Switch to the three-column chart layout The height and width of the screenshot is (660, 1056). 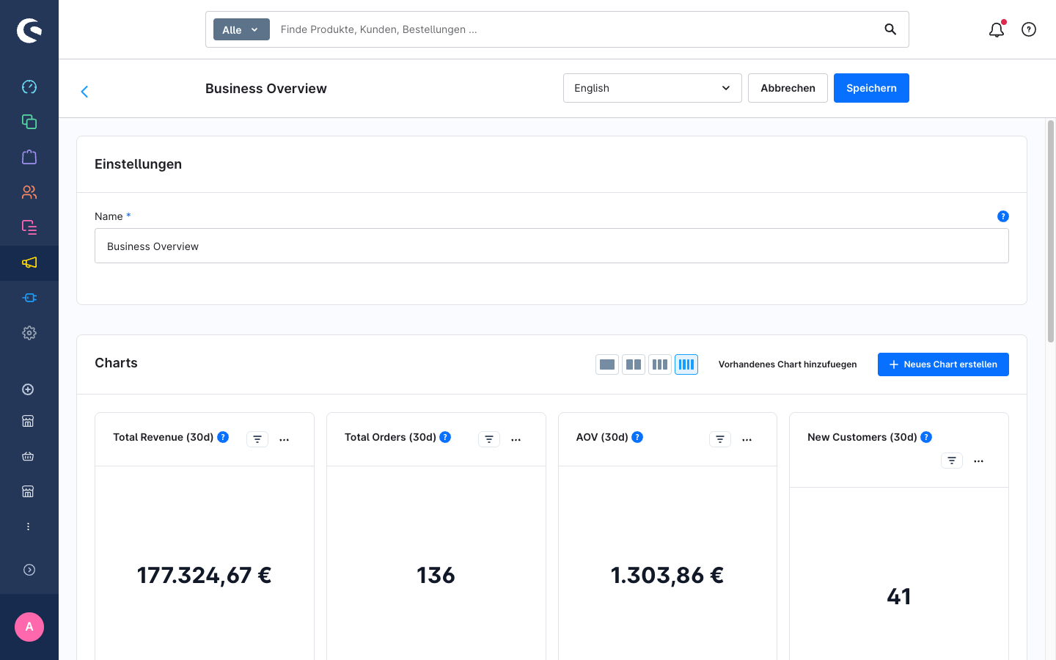pyautogui.click(x=660, y=364)
